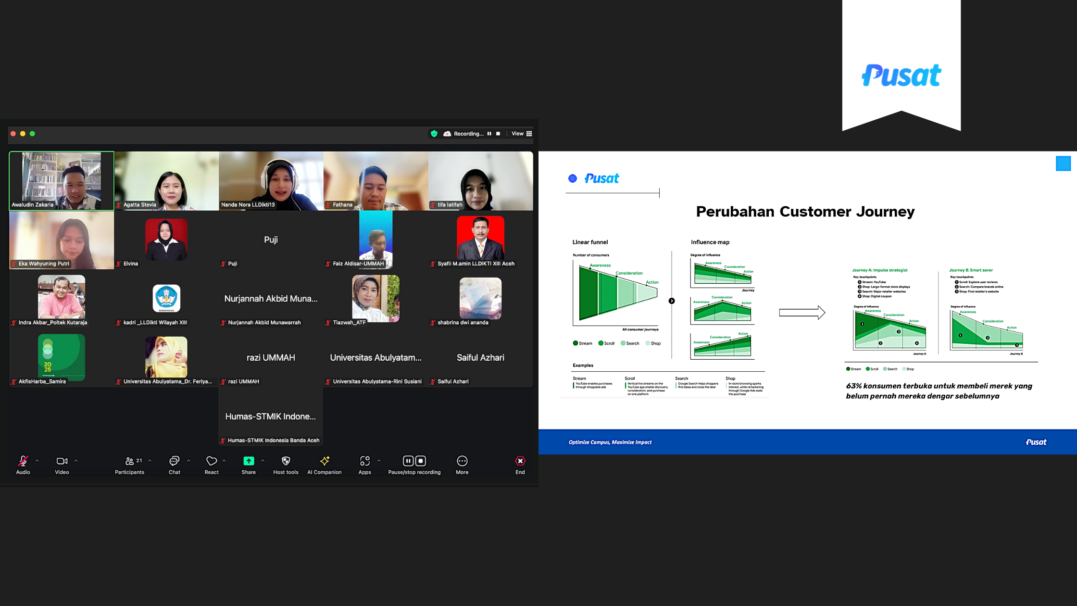Click the 63% konsumen terbuka slide text
The height and width of the screenshot is (606, 1077).
(939, 391)
